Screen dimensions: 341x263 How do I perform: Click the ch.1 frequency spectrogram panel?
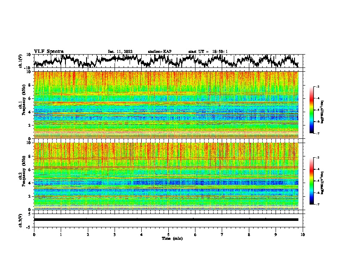(166, 105)
